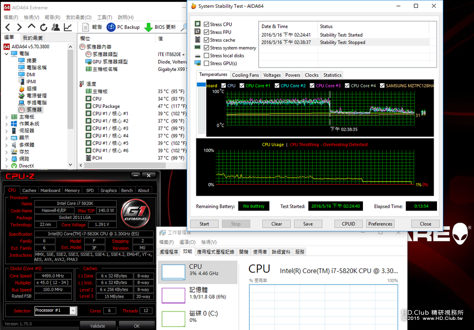Uncheck the Stress FPU checkbox
This screenshot has height=330, width=474.
[x=206, y=32]
